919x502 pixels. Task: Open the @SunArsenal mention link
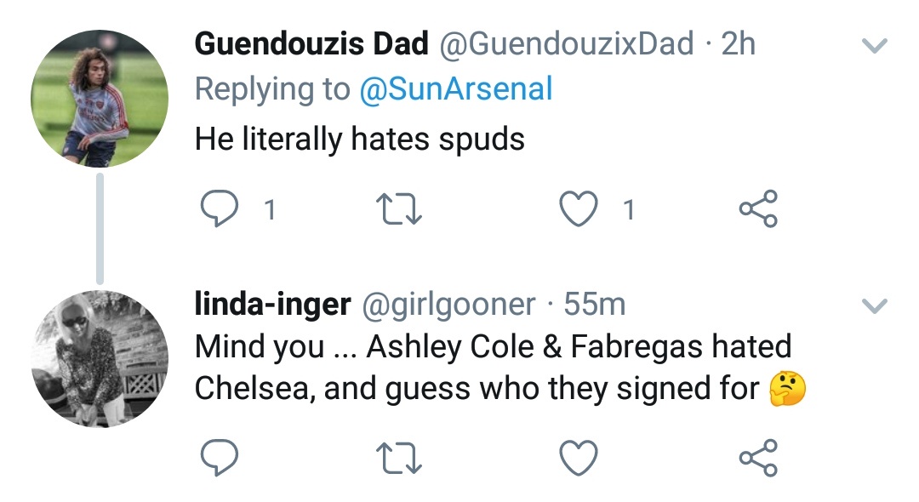[456, 89]
